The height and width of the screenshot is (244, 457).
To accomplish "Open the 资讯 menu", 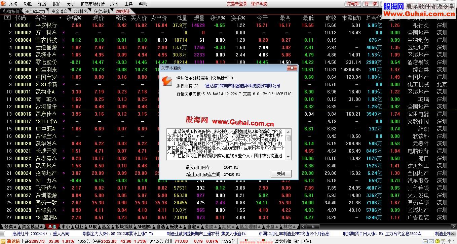I will coord(114,4).
